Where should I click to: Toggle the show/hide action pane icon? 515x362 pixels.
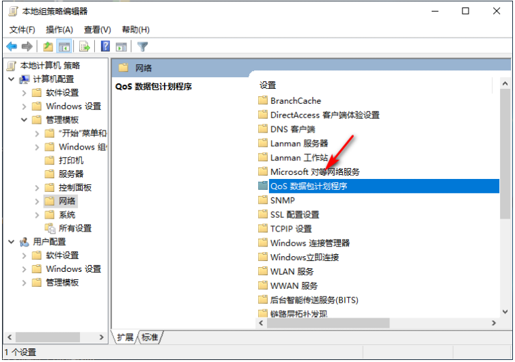point(121,47)
